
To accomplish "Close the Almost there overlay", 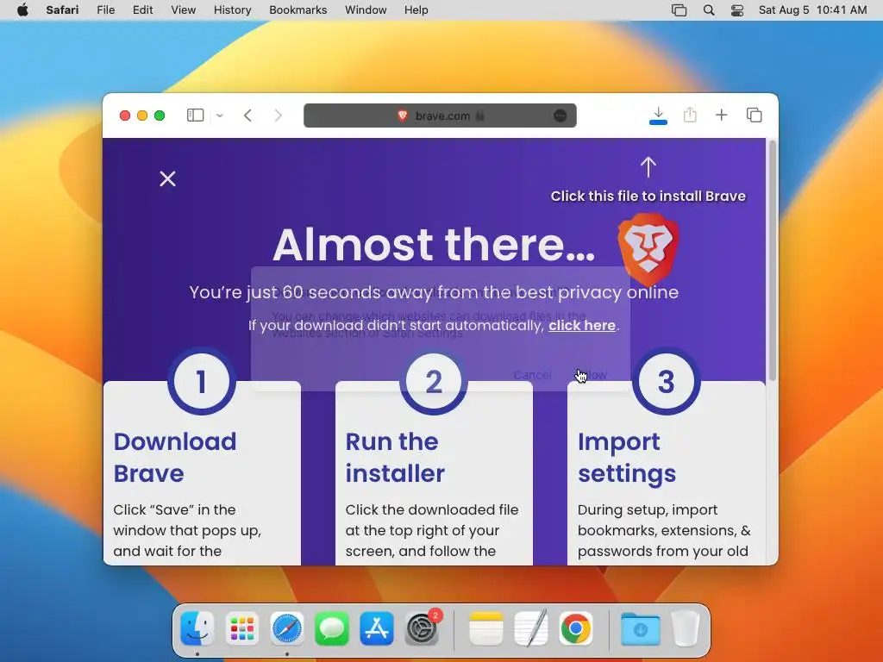I will pos(167,179).
